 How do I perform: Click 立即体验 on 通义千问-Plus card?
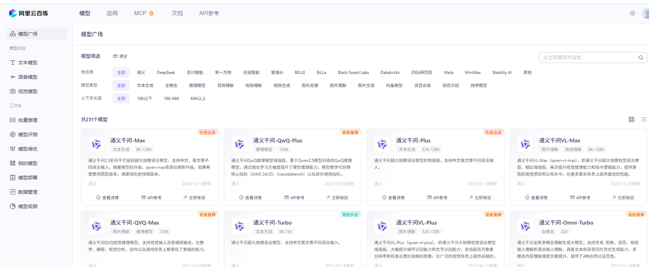coord(480,198)
